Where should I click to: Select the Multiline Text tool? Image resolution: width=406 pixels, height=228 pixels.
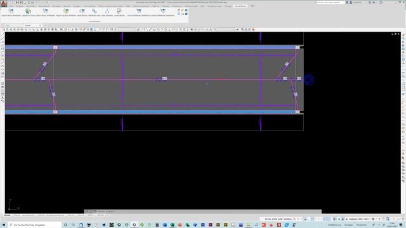pos(3,98)
